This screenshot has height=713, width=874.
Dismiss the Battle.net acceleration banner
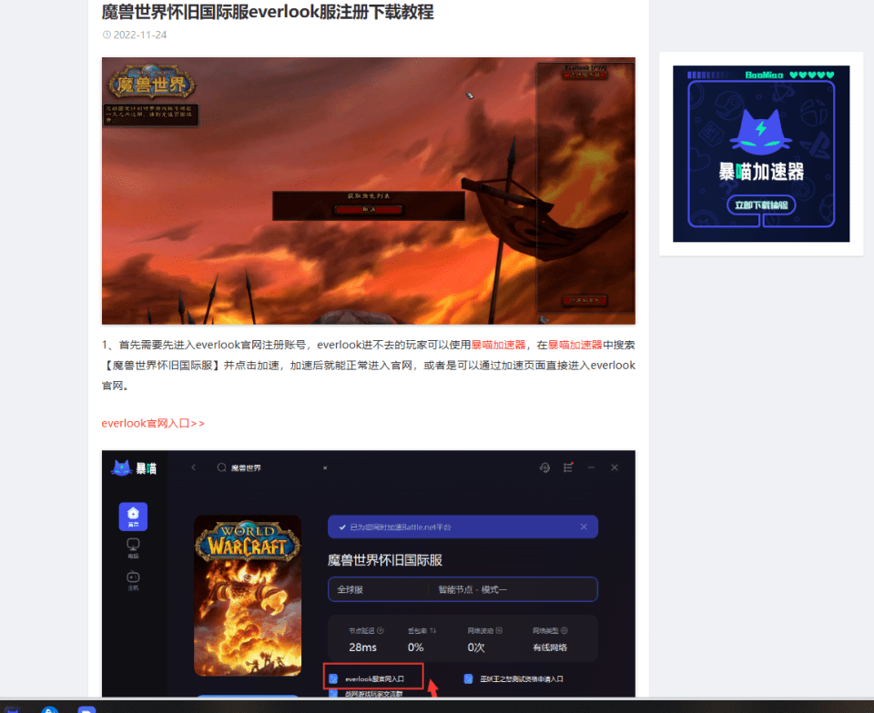pyautogui.click(x=583, y=525)
